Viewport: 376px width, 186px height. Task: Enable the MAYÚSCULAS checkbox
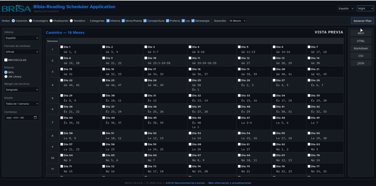(x=6, y=60)
